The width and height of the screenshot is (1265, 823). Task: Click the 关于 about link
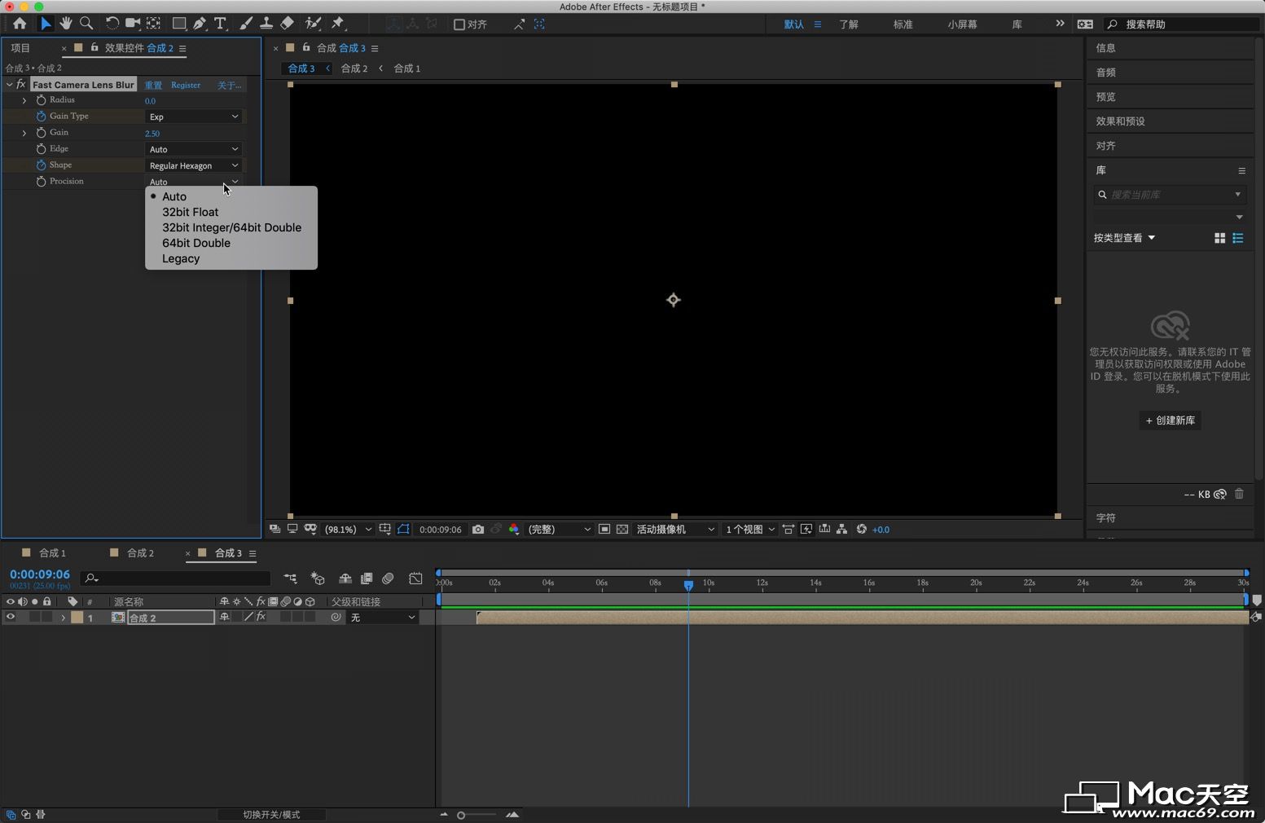(229, 85)
